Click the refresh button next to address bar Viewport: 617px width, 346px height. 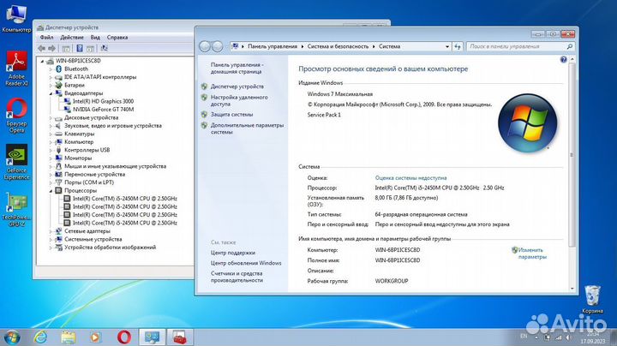[458, 46]
